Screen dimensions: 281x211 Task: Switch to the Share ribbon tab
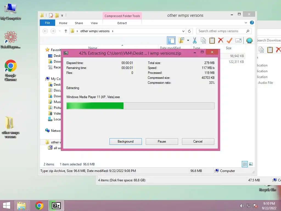pyautogui.click(x=79, y=23)
